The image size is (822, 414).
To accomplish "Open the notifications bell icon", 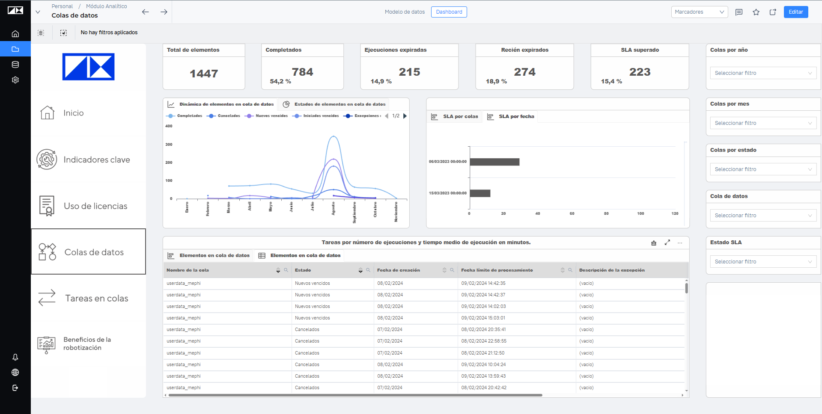I will (x=15, y=357).
